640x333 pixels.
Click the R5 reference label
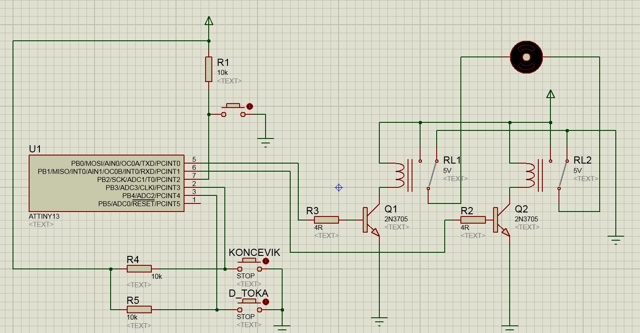click(x=133, y=300)
